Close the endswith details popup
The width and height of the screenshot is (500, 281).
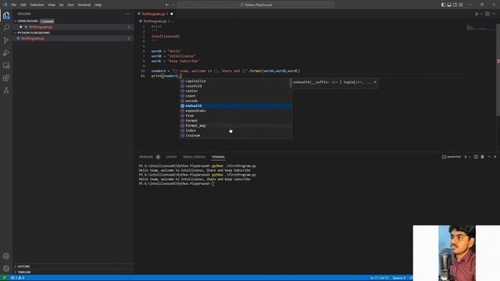(375, 82)
